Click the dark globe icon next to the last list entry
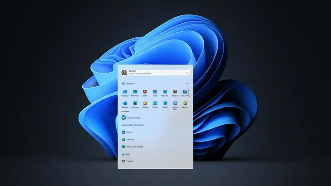Screen dimensions: 331x186 [x=123, y=161]
